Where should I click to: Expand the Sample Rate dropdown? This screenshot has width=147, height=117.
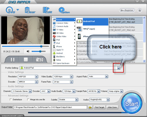tap(98, 91)
